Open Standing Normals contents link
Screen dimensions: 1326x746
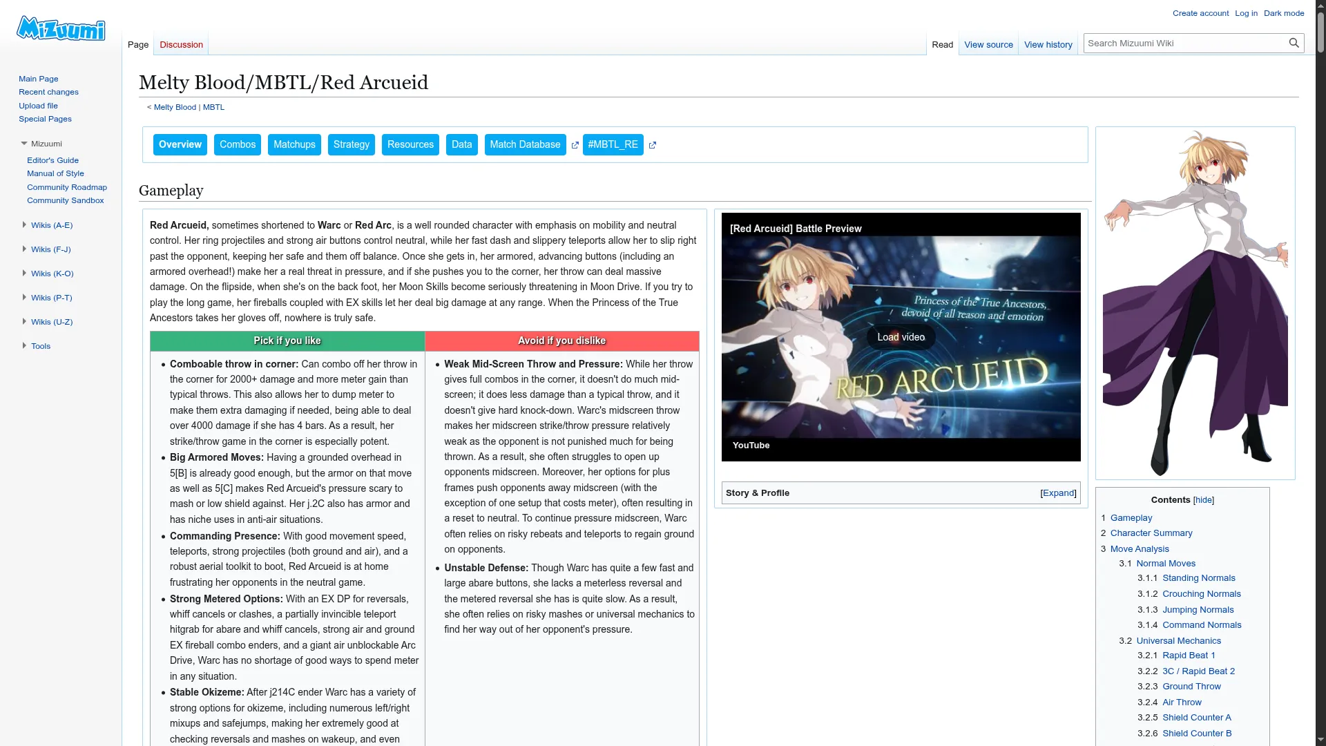coord(1198,578)
